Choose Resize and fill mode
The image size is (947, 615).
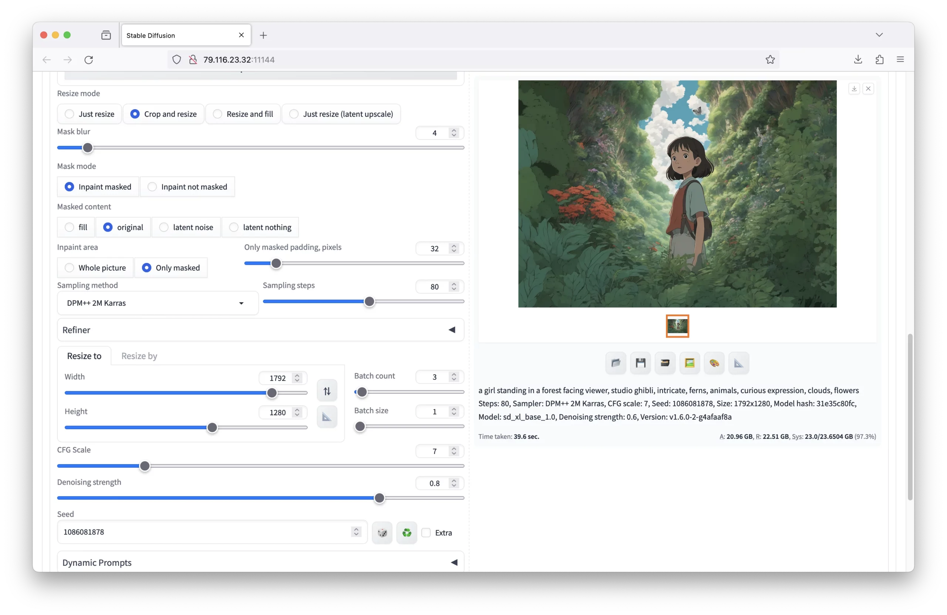click(243, 114)
